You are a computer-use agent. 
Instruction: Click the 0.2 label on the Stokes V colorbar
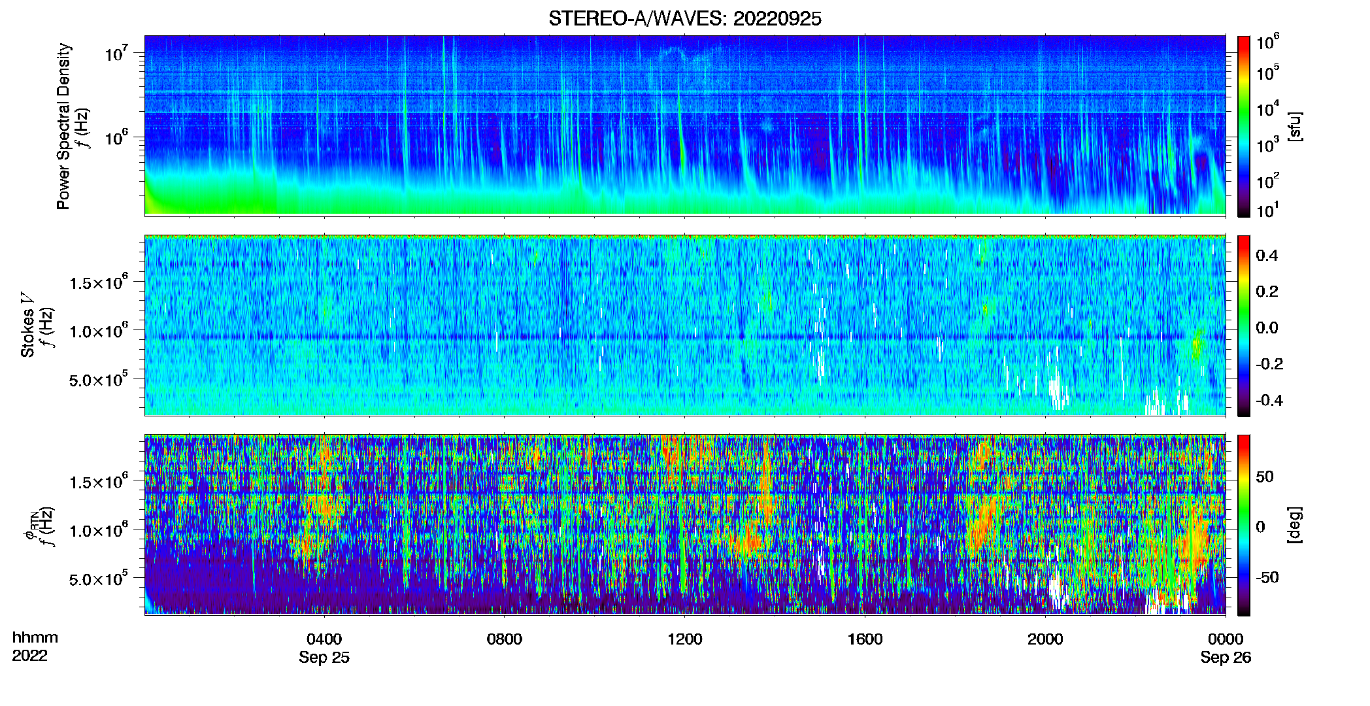click(x=1267, y=292)
